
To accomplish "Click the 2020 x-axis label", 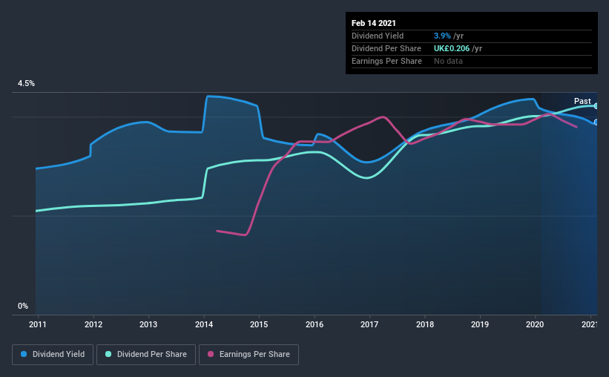I will coord(535,324).
